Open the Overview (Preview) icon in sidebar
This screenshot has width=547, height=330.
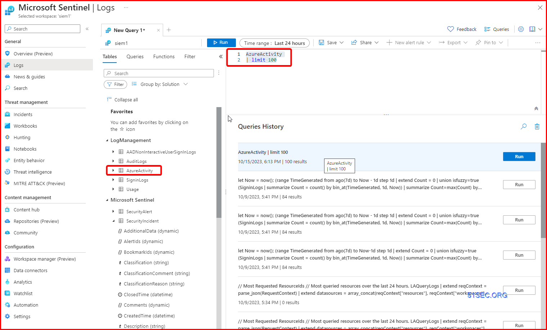click(x=7, y=54)
